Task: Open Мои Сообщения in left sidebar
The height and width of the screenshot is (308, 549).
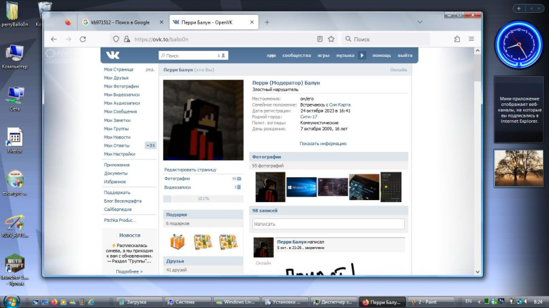Action: (x=120, y=111)
